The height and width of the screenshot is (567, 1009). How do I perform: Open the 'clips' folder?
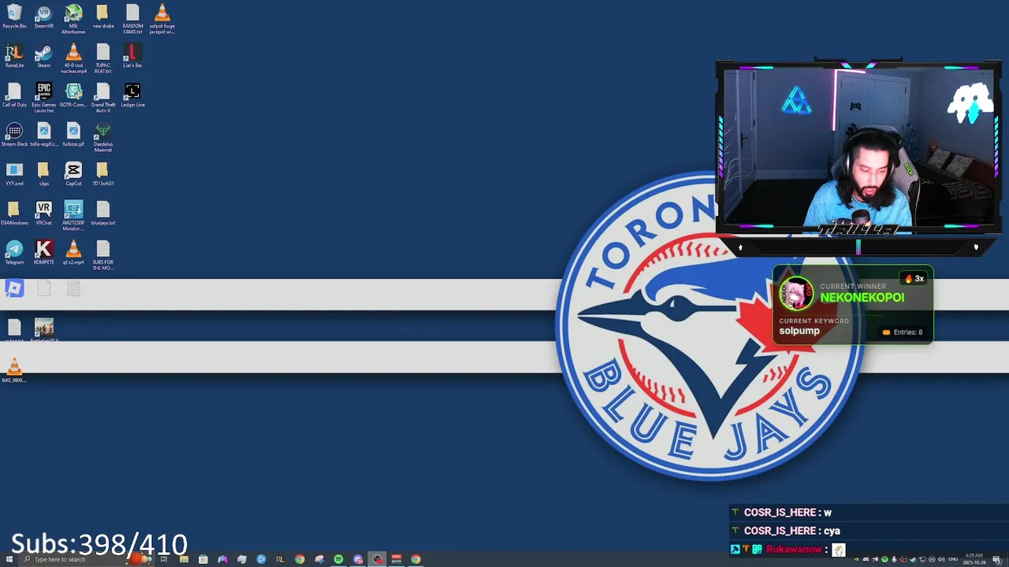click(44, 174)
